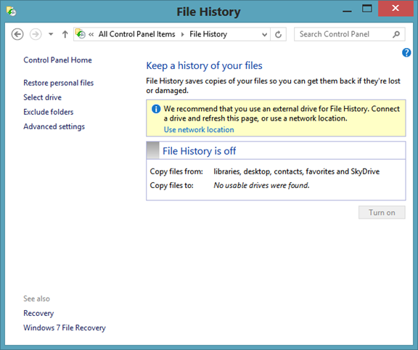Open Exclude folders settings
The width and height of the screenshot is (418, 350).
(x=48, y=112)
